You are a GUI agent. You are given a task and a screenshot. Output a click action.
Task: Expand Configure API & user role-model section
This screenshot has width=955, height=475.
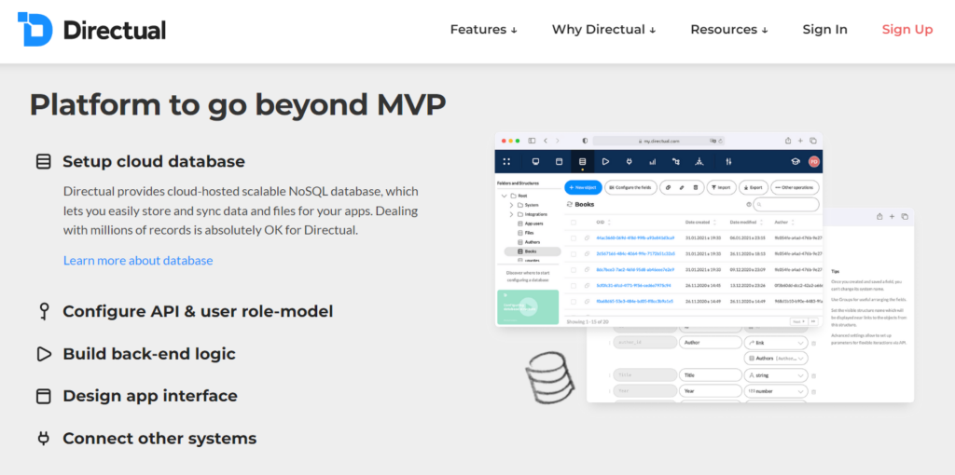click(197, 311)
